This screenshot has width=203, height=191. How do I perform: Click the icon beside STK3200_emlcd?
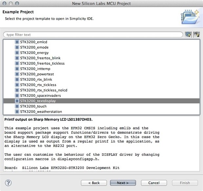click(17, 42)
